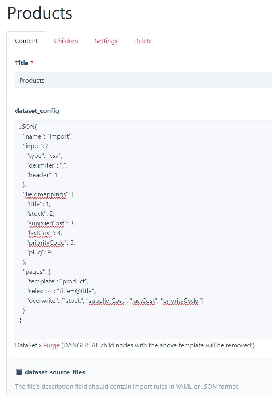This screenshot has width=272, height=395.
Task: Go to the Settings tab
Action: (x=106, y=41)
